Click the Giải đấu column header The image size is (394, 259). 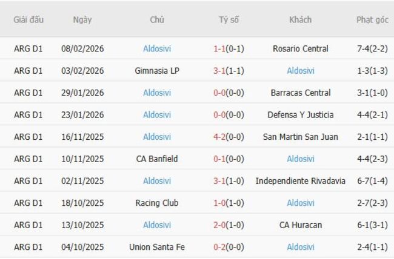(x=28, y=19)
